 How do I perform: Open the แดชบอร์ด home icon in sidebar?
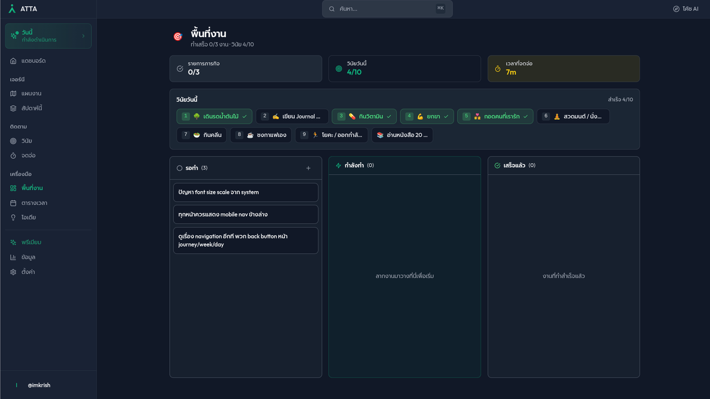pos(13,61)
